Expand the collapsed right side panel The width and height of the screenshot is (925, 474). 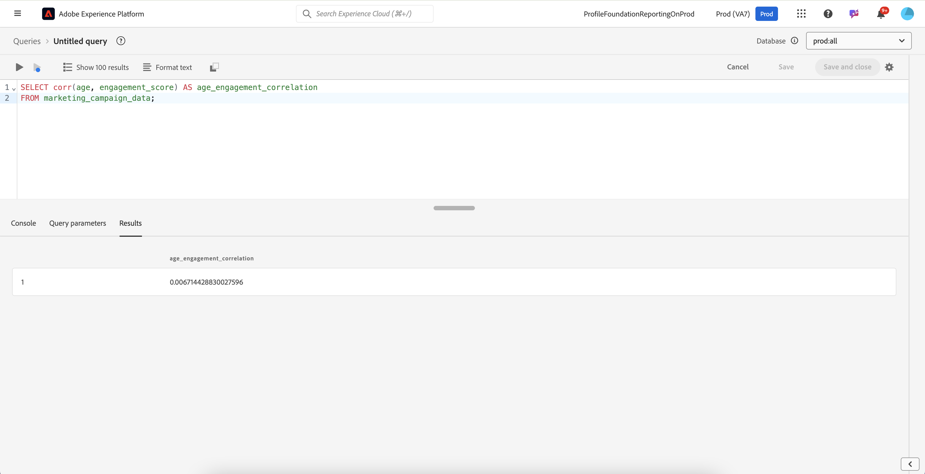click(910, 464)
